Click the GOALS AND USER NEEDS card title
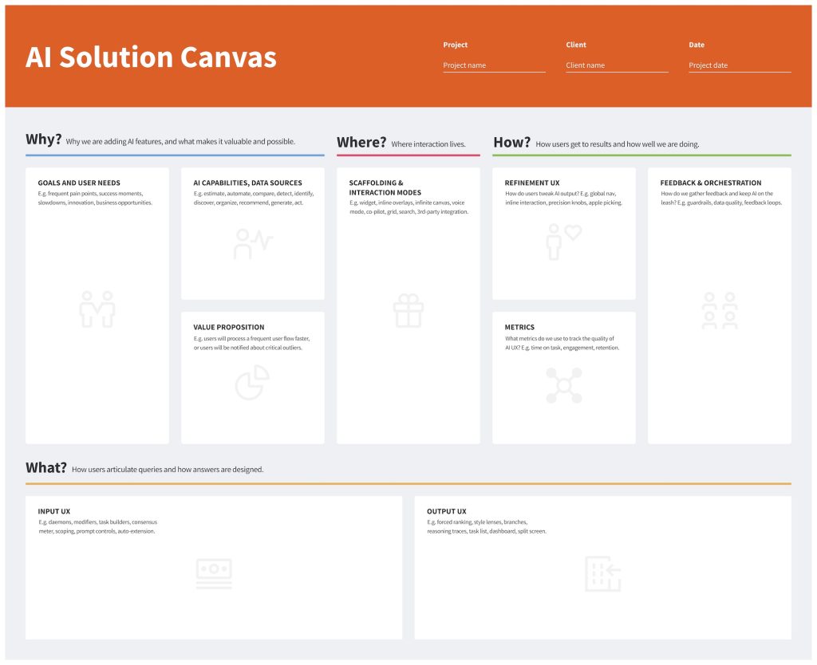The image size is (817, 665). pos(79,183)
